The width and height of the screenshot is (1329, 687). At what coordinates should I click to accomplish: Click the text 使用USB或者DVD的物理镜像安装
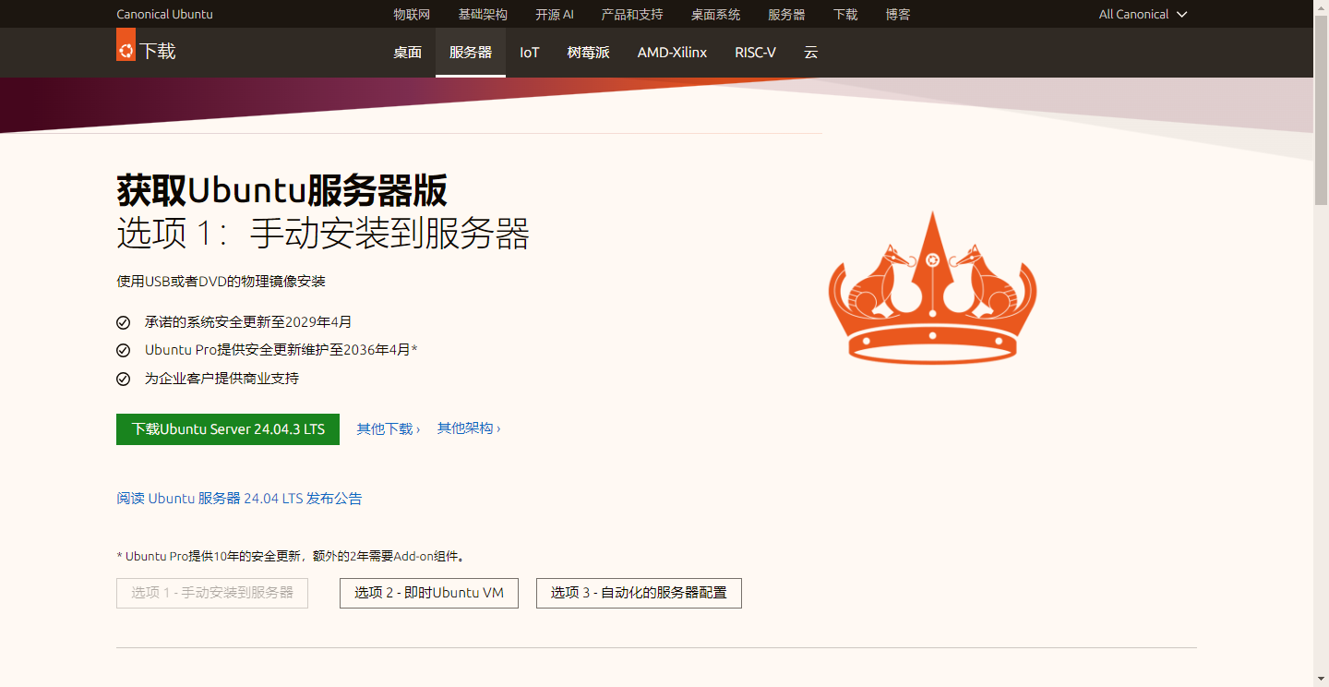pos(221,282)
